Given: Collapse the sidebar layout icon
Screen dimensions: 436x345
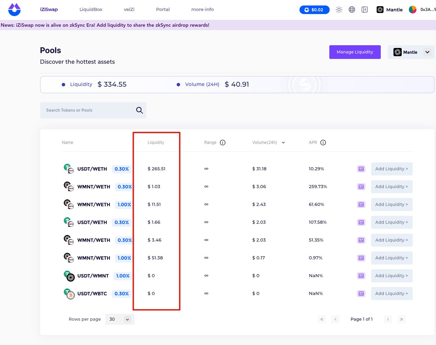Looking at the screenshot, I should point(365,10).
